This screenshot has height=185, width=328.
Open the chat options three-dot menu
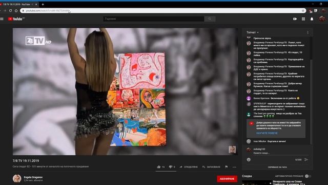[307, 32]
